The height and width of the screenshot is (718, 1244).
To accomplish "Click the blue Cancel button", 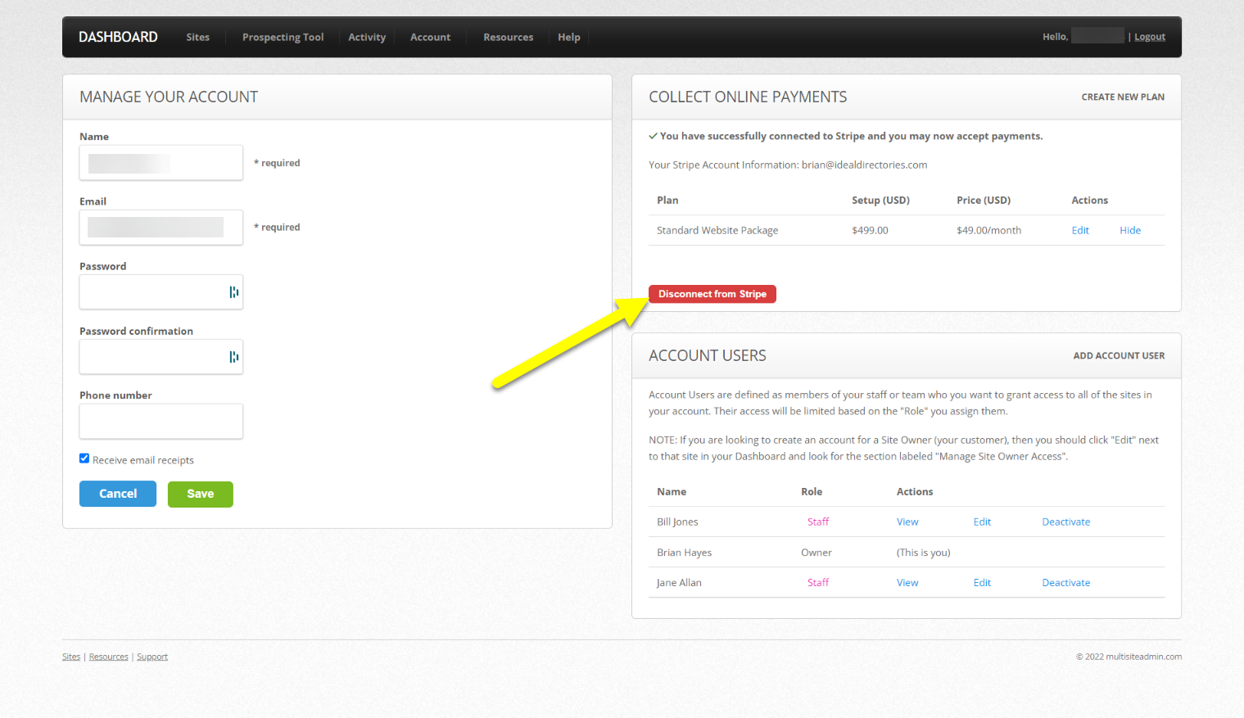I will pyautogui.click(x=118, y=494).
